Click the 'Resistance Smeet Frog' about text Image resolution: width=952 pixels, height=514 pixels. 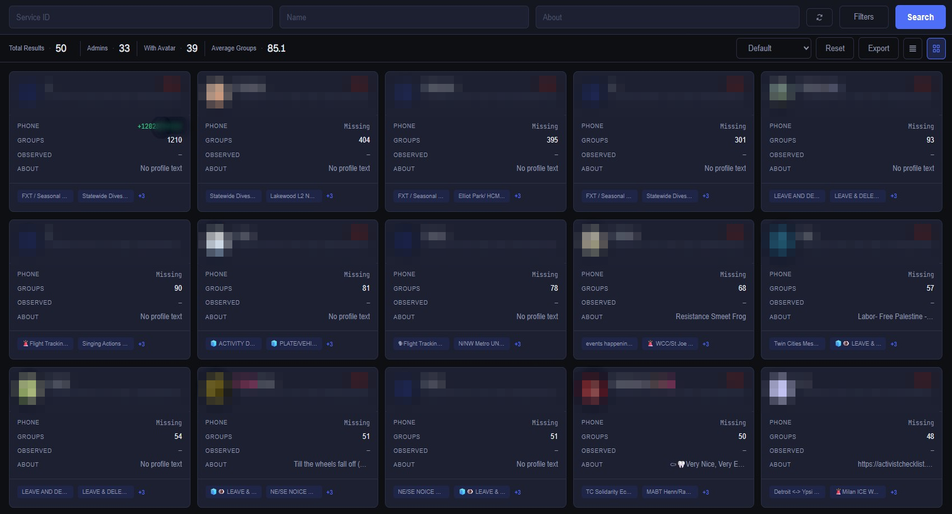tap(711, 317)
